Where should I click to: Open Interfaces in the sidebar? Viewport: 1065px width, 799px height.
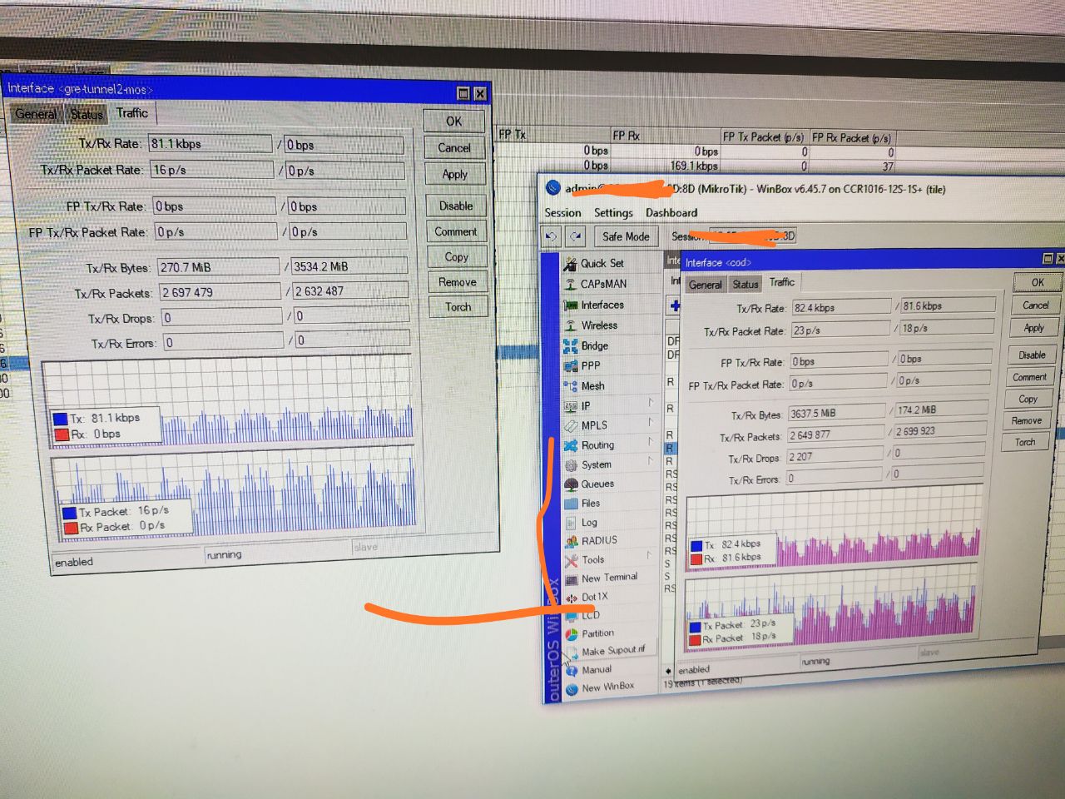click(602, 305)
